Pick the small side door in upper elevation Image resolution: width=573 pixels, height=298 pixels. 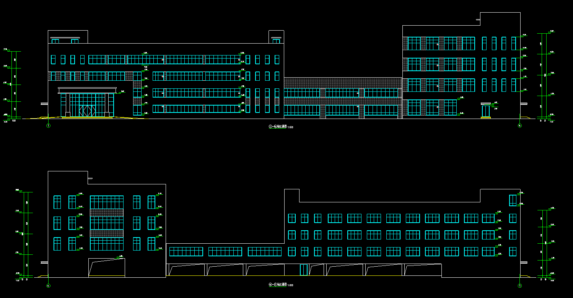(485, 111)
